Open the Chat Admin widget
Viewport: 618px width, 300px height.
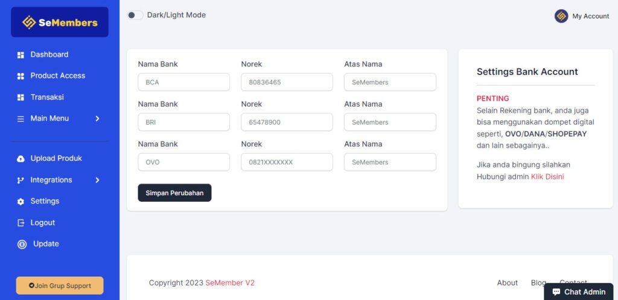point(578,292)
